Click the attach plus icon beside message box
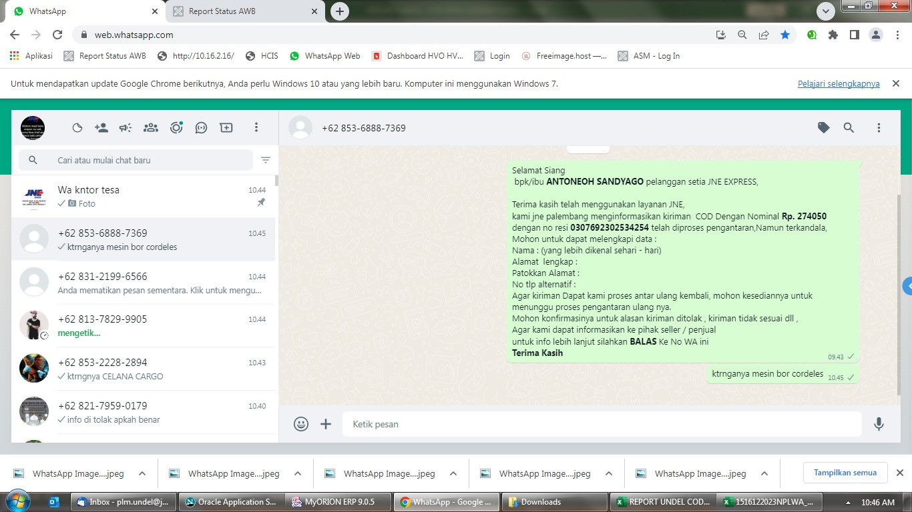The width and height of the screenshot is (912, 512). (x=326, y=424)
